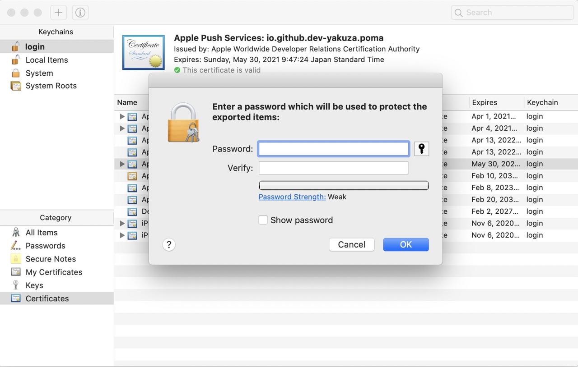This screenshot has width=578, height=367.
Task: Click the Secure Notes yellow note icon
Action: tap(16, 258)
